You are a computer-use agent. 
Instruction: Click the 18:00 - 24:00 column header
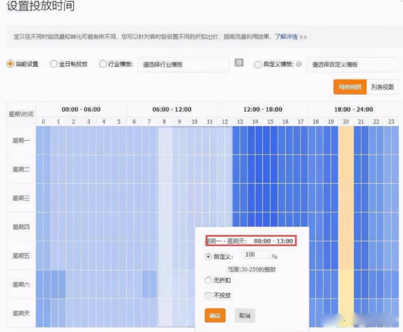354,109
